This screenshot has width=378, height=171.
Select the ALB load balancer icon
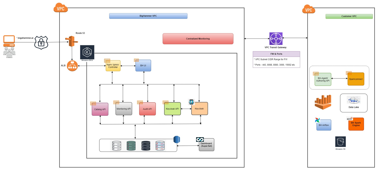[x=72, y=66]
